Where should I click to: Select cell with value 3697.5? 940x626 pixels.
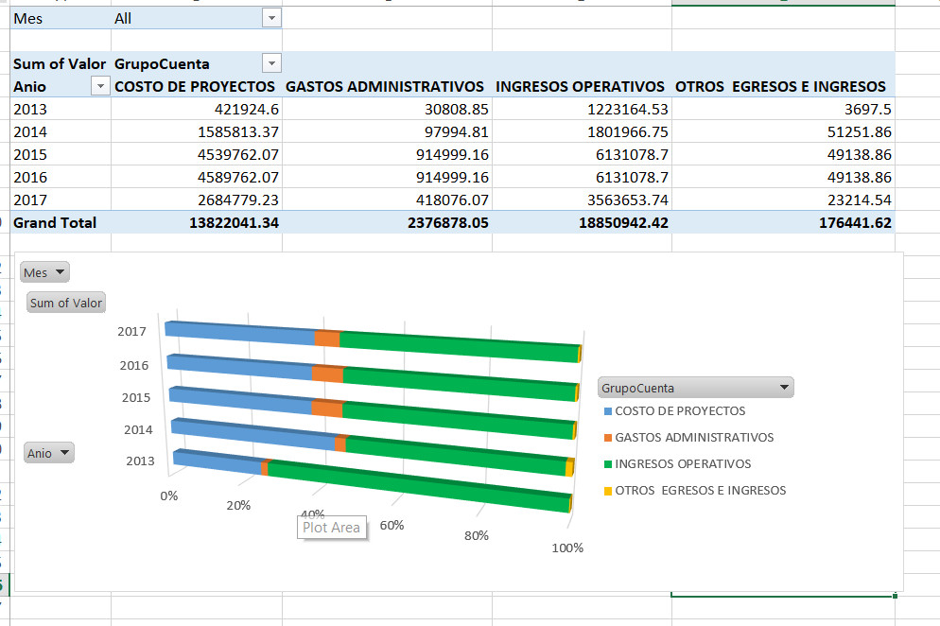pyautogui.click(x=784, y=109)
